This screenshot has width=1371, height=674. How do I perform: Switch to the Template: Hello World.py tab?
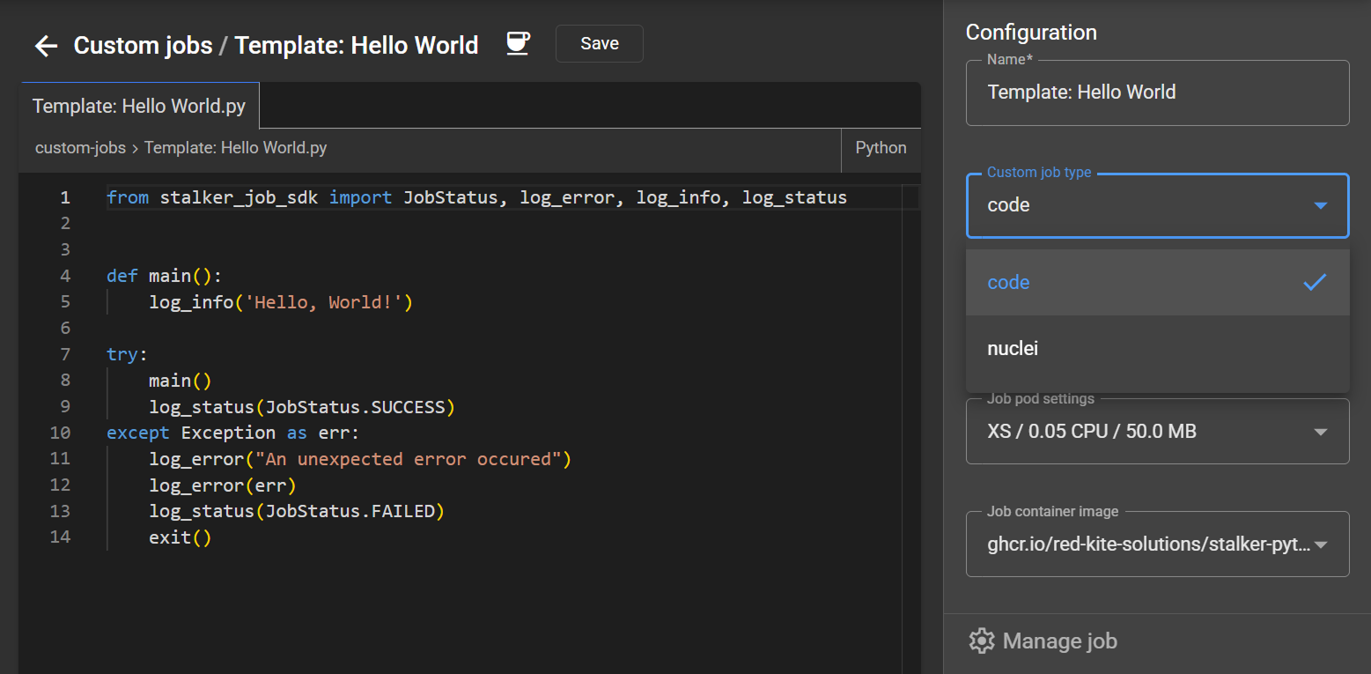point(139,107)
